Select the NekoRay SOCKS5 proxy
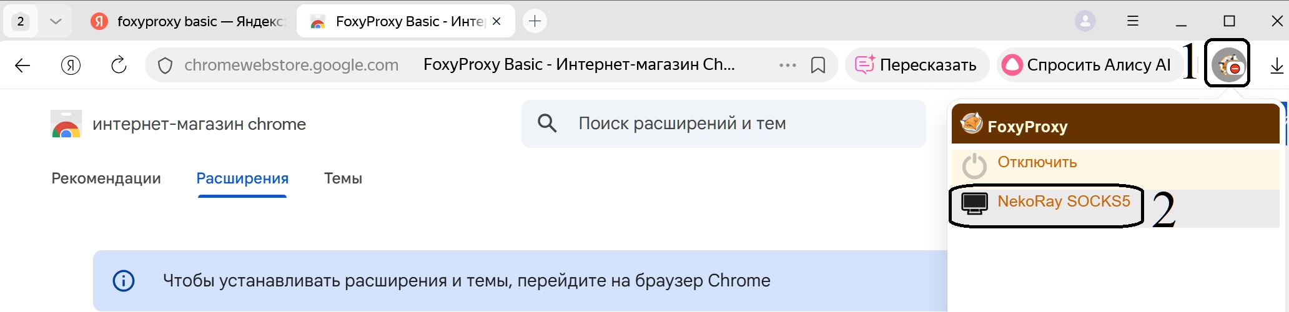Image resolution: width=1289 pixels, height=312 pixels. point(1063,202)
